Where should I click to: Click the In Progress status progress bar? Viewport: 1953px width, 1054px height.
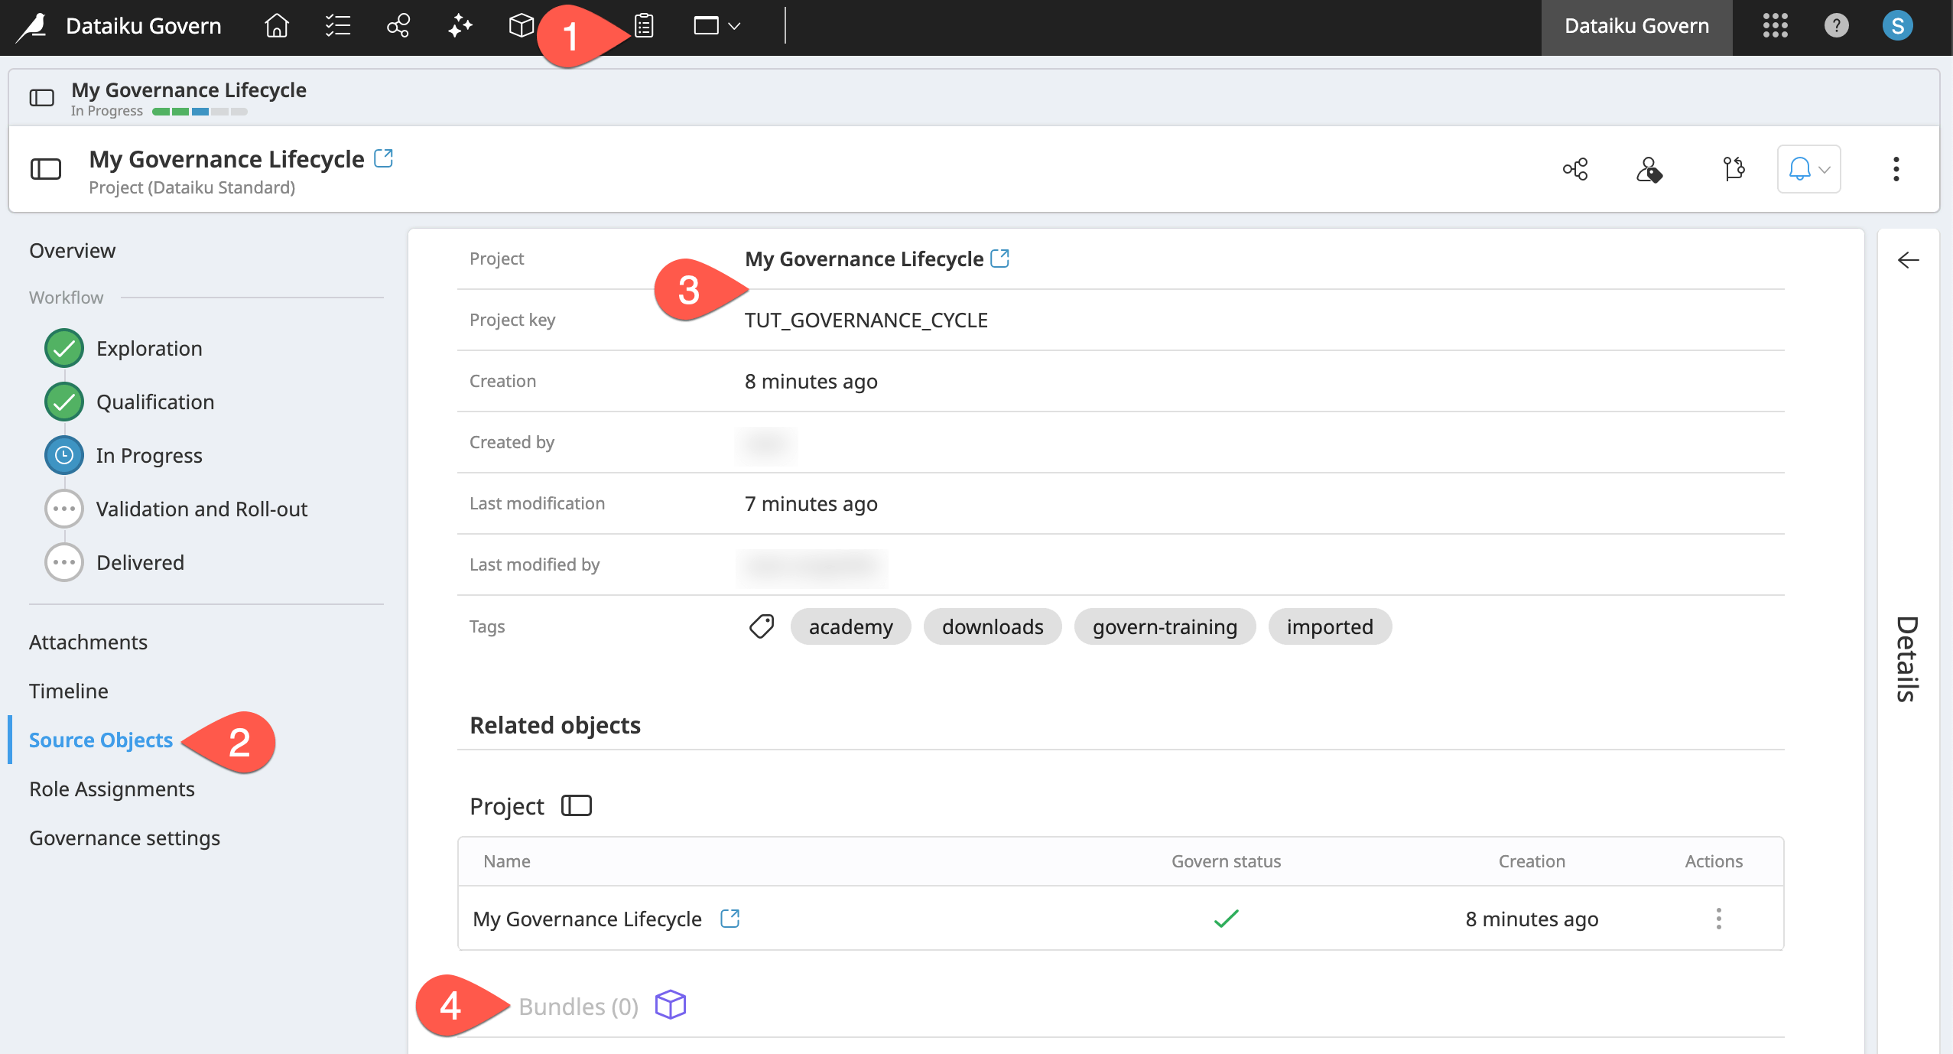pyautogui.click(x=200, y=112)
